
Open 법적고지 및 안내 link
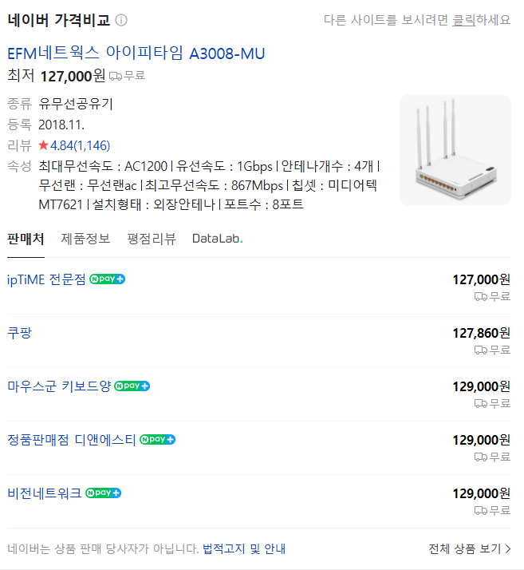(244, 548)
